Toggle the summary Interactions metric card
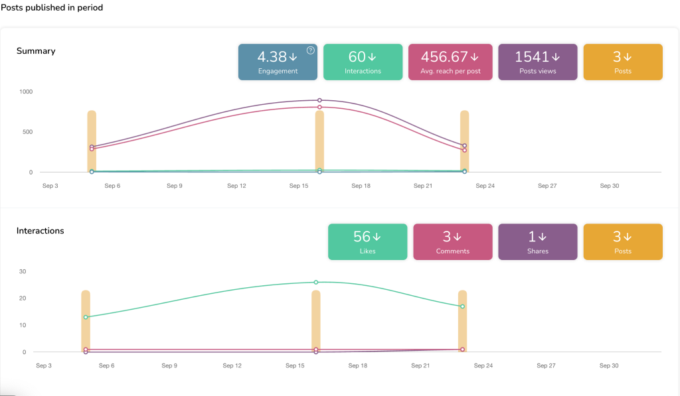Viewport: 680px width, 396px height. (x=363, y=62)
